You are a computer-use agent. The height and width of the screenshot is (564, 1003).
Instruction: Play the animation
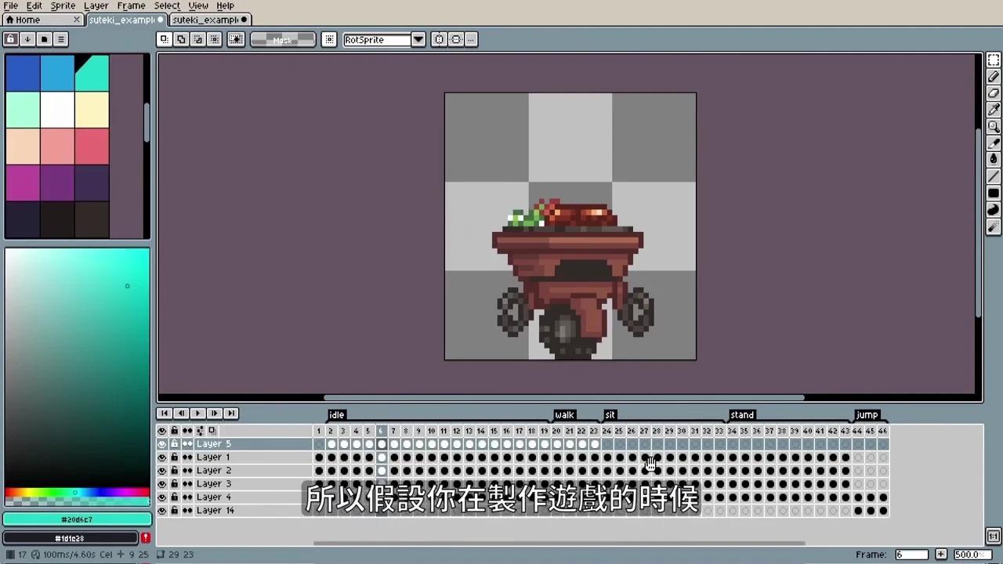[197, 414]
